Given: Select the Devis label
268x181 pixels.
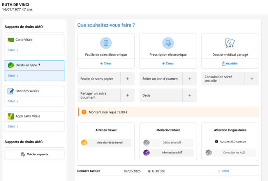Looking at the screenshot, I should (146, 96).
